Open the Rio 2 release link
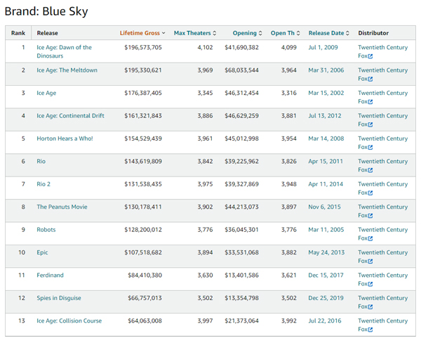 (44, 184)
